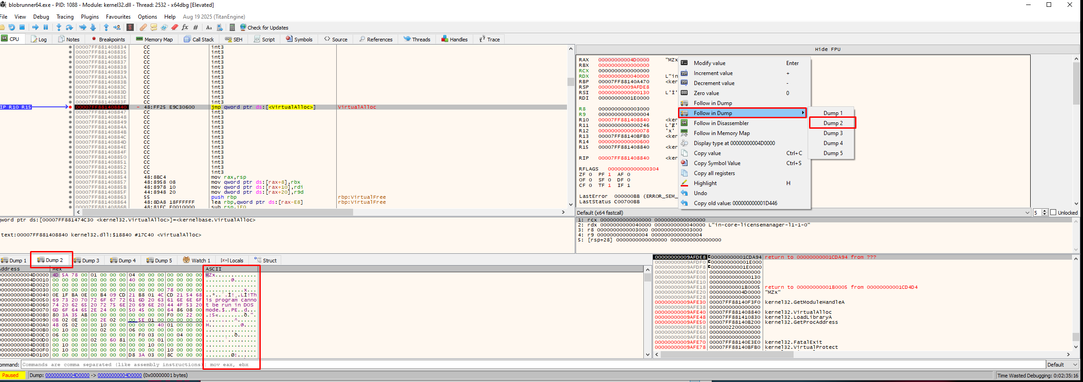Click the Run arrow toolbar icon
Viewport: 1083px width, 382px height.
[35, 27]
